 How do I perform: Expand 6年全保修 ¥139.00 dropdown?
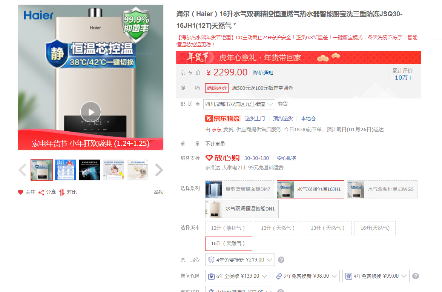[x=237, y=276]
